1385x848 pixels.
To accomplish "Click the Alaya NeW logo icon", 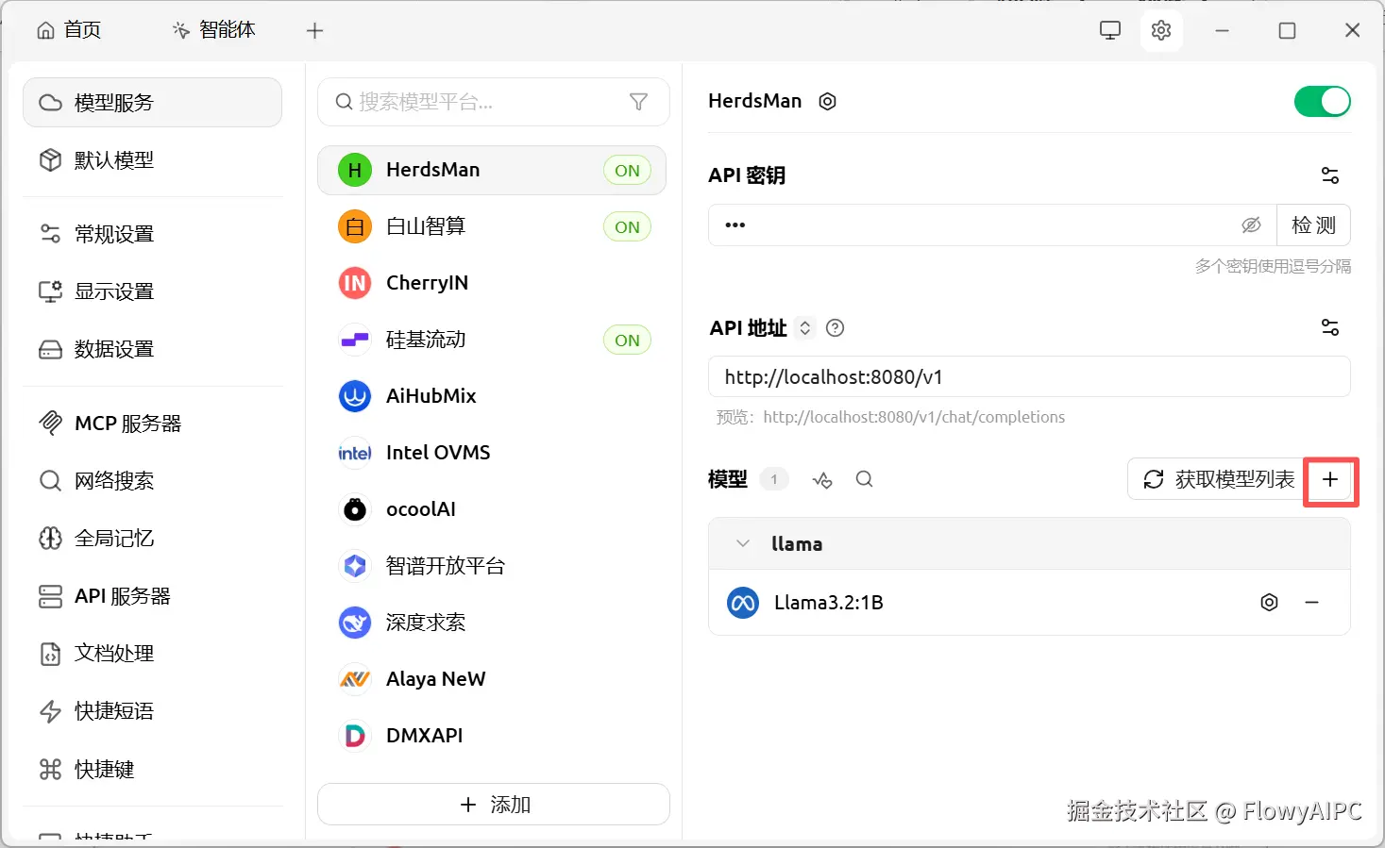I will click(x=355, y=679).
